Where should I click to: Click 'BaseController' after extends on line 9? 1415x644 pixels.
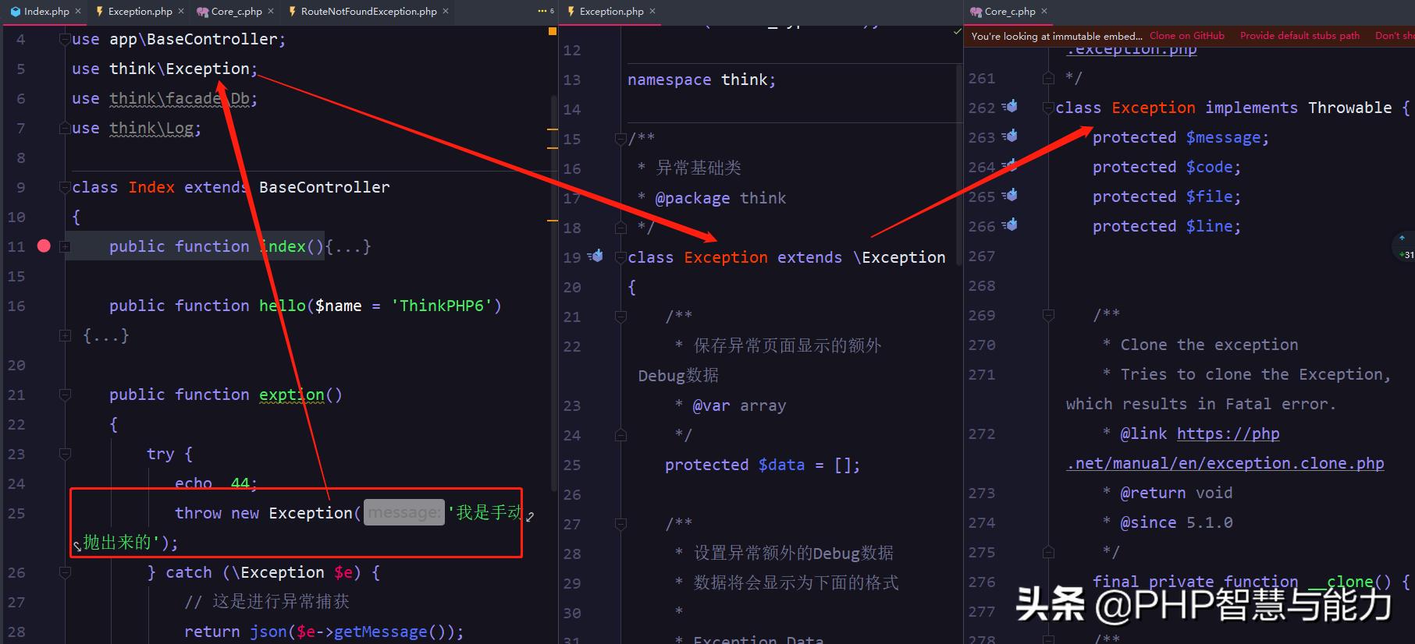coord(324,187)
